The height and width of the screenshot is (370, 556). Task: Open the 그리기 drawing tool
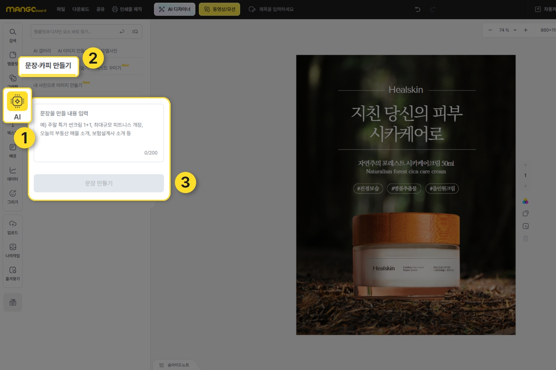pyautogui.click(x=13, y=197)
